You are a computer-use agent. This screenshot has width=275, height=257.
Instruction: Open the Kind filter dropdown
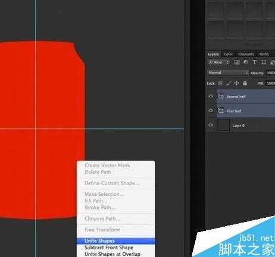[219, 62]
